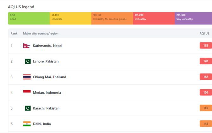Click the AQI US column header

(x=204, y=33)
